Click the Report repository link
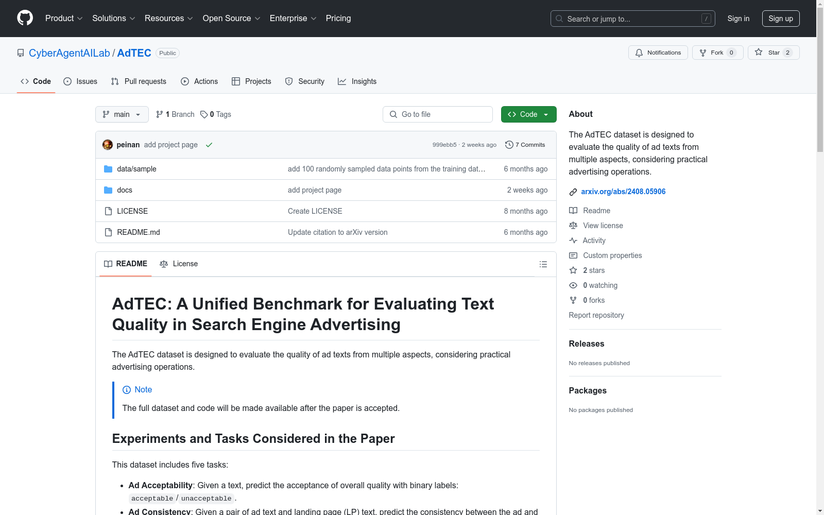Viewport: 824px width, 515px height. click(x=596, y=315)
